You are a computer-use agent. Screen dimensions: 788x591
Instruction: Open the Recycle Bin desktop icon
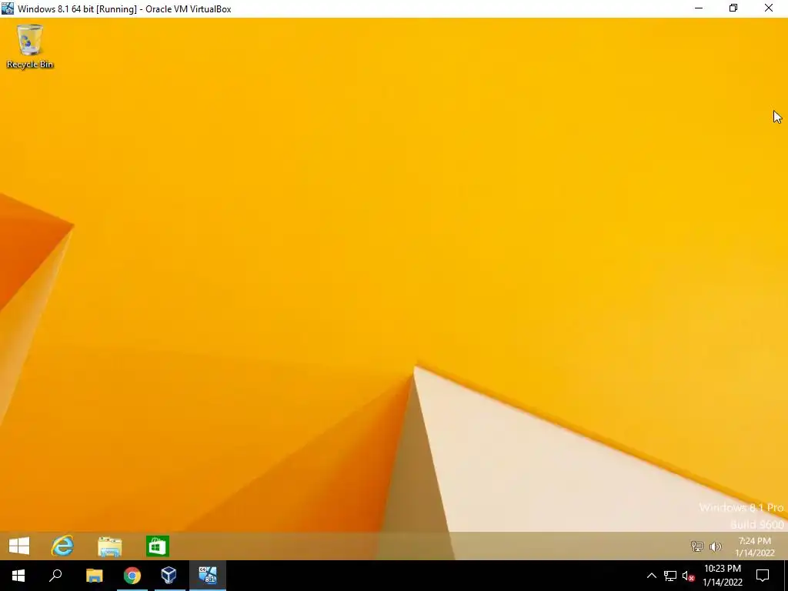tap(30, 47)
